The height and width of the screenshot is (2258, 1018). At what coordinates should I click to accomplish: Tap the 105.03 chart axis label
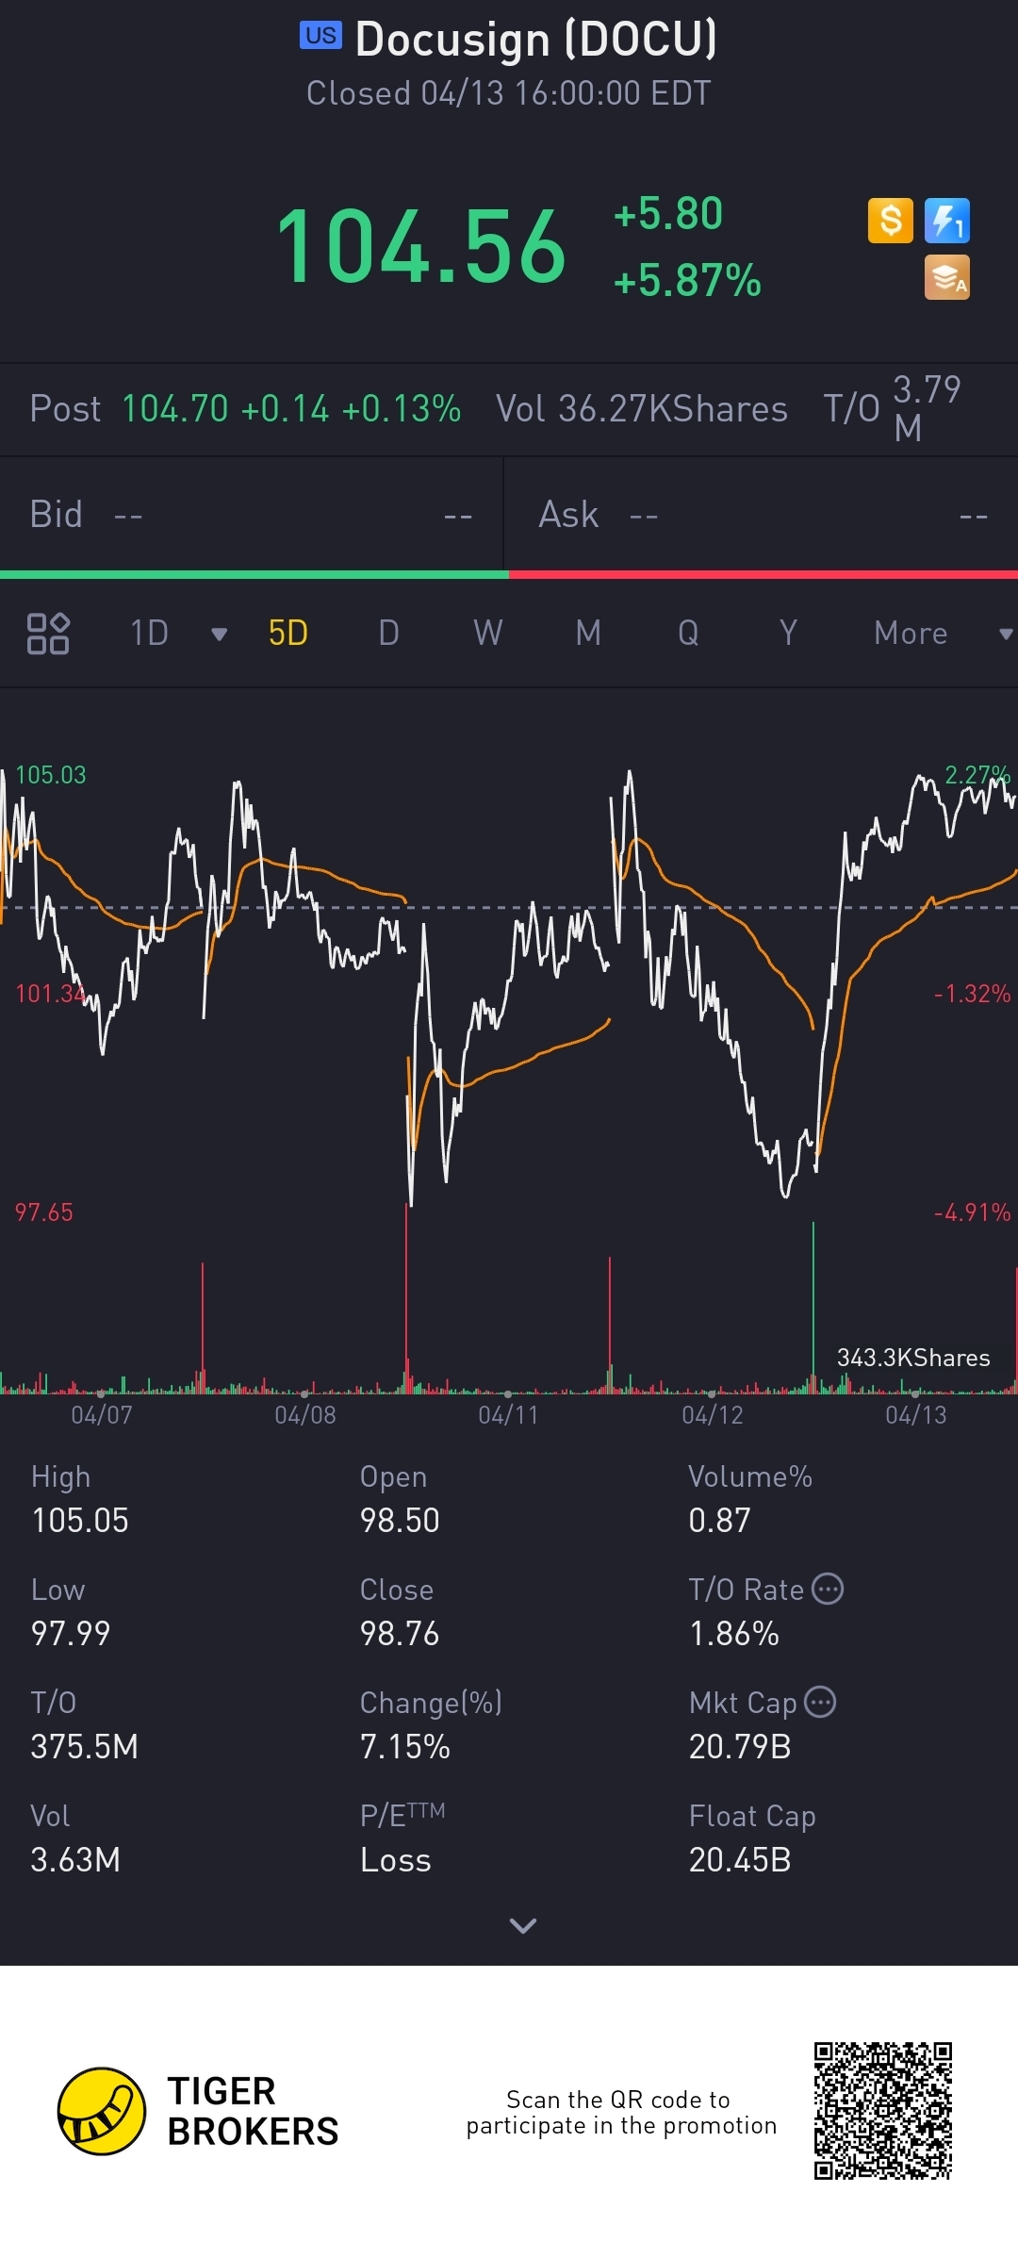(51, 775)
